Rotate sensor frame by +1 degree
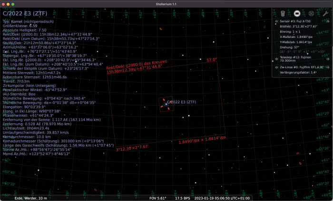The height and width of the screenshot is (201, 333). click(x=306, y=52)
